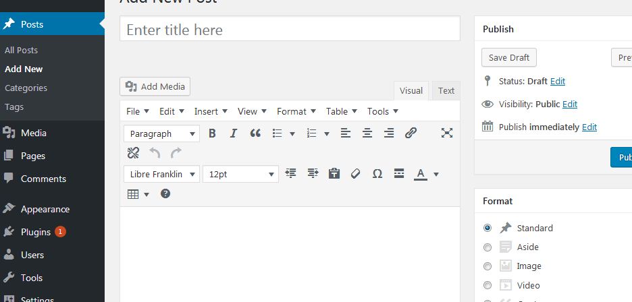
Task: Insert or edit a link
Action: [411, 133]
